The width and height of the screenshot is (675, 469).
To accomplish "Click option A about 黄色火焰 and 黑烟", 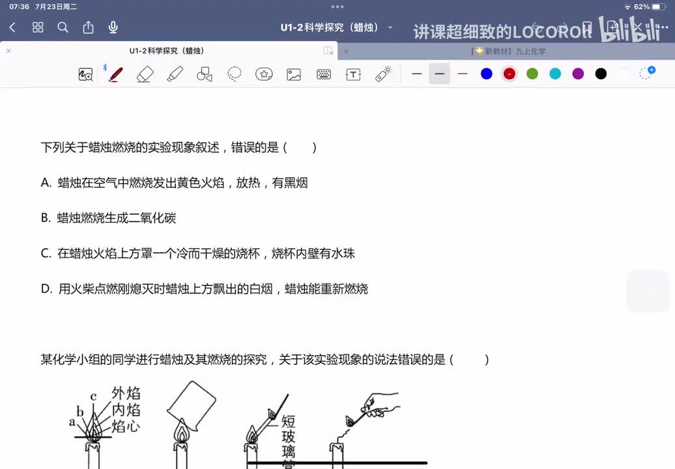I will click(x=175, y=183).
